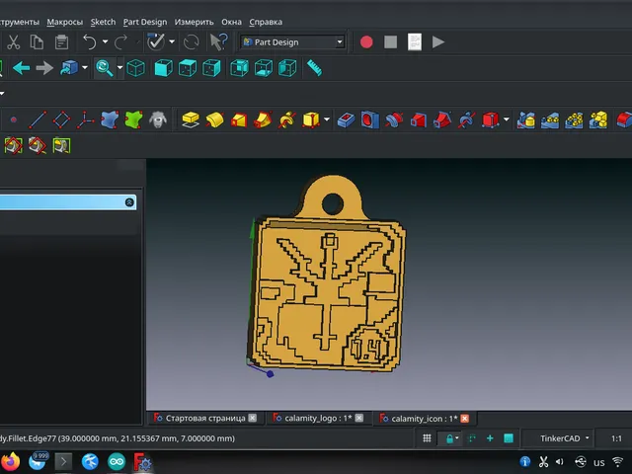
Task: Select the Additive Loft tool
Action: coord(239,119)
